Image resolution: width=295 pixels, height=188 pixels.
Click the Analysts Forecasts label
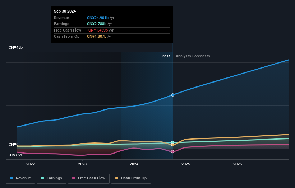tap(193, 56)
